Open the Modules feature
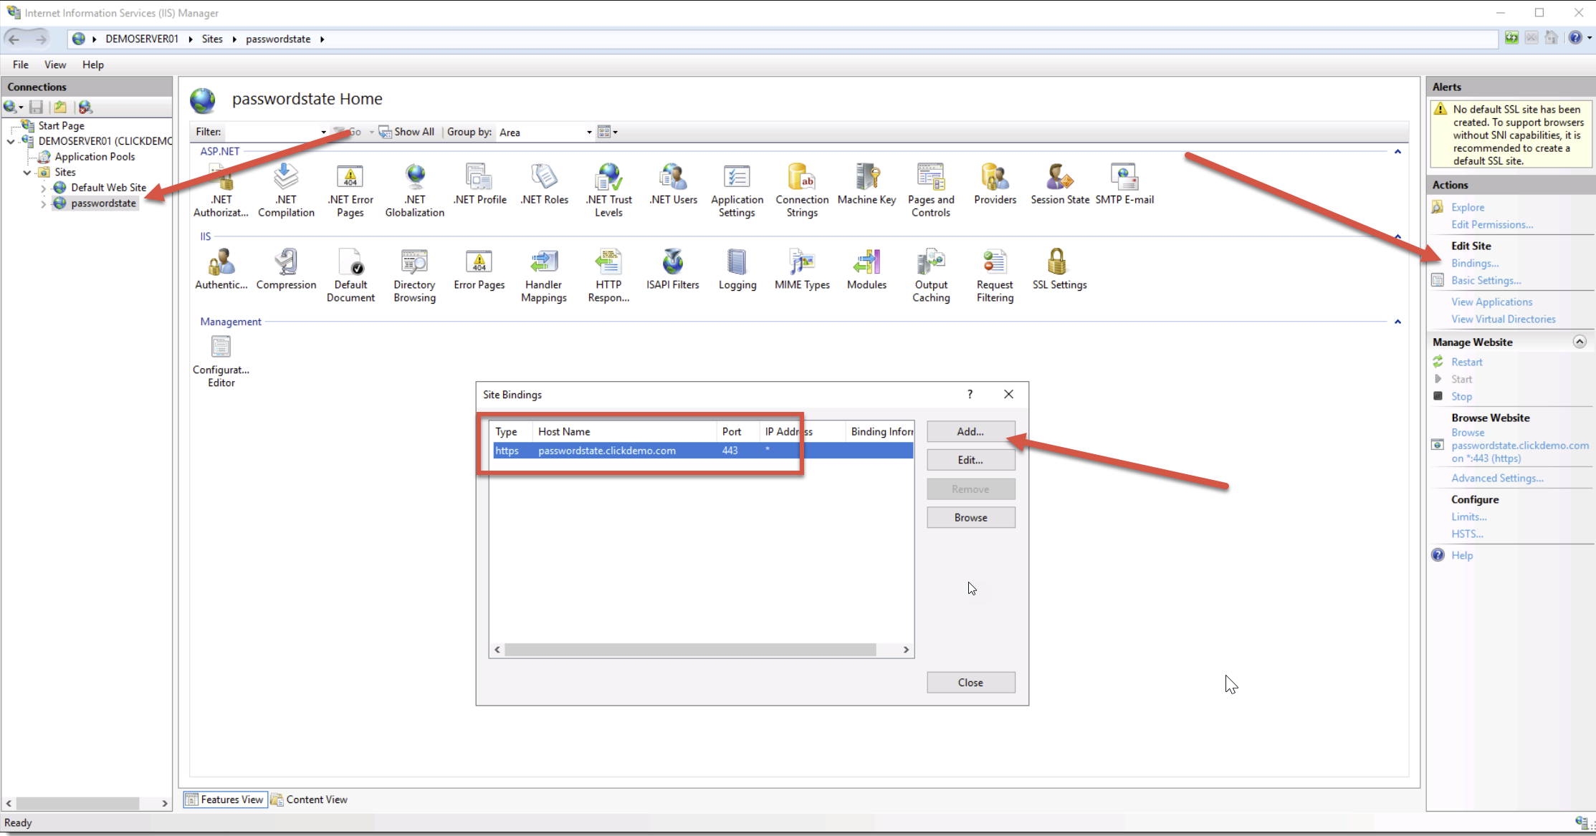 tap(866, 269)
